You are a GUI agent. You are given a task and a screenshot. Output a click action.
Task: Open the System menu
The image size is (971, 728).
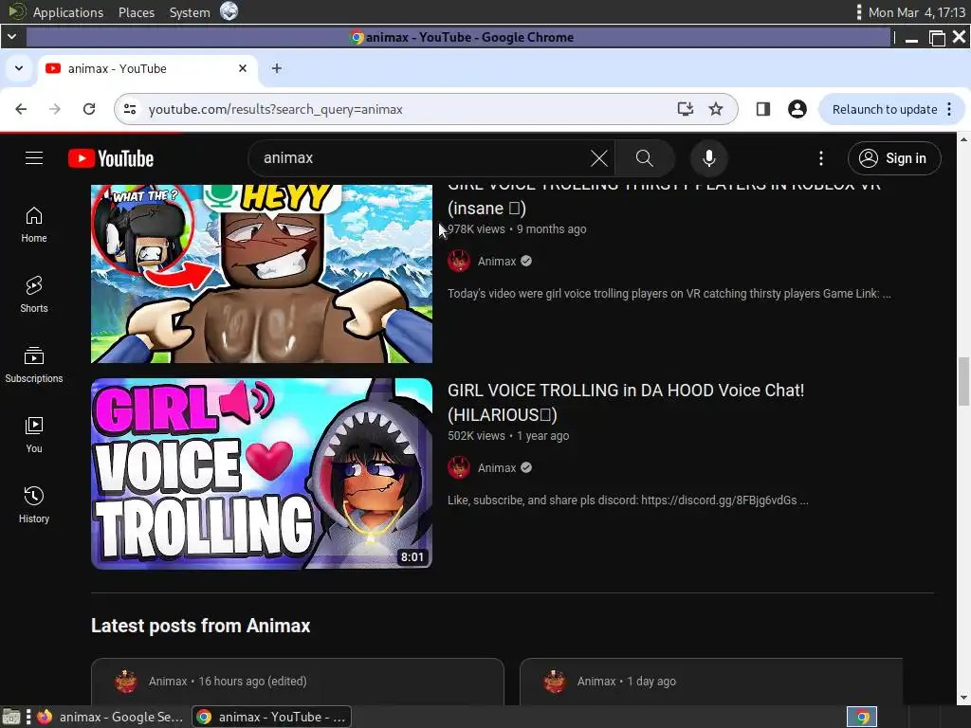190,12
